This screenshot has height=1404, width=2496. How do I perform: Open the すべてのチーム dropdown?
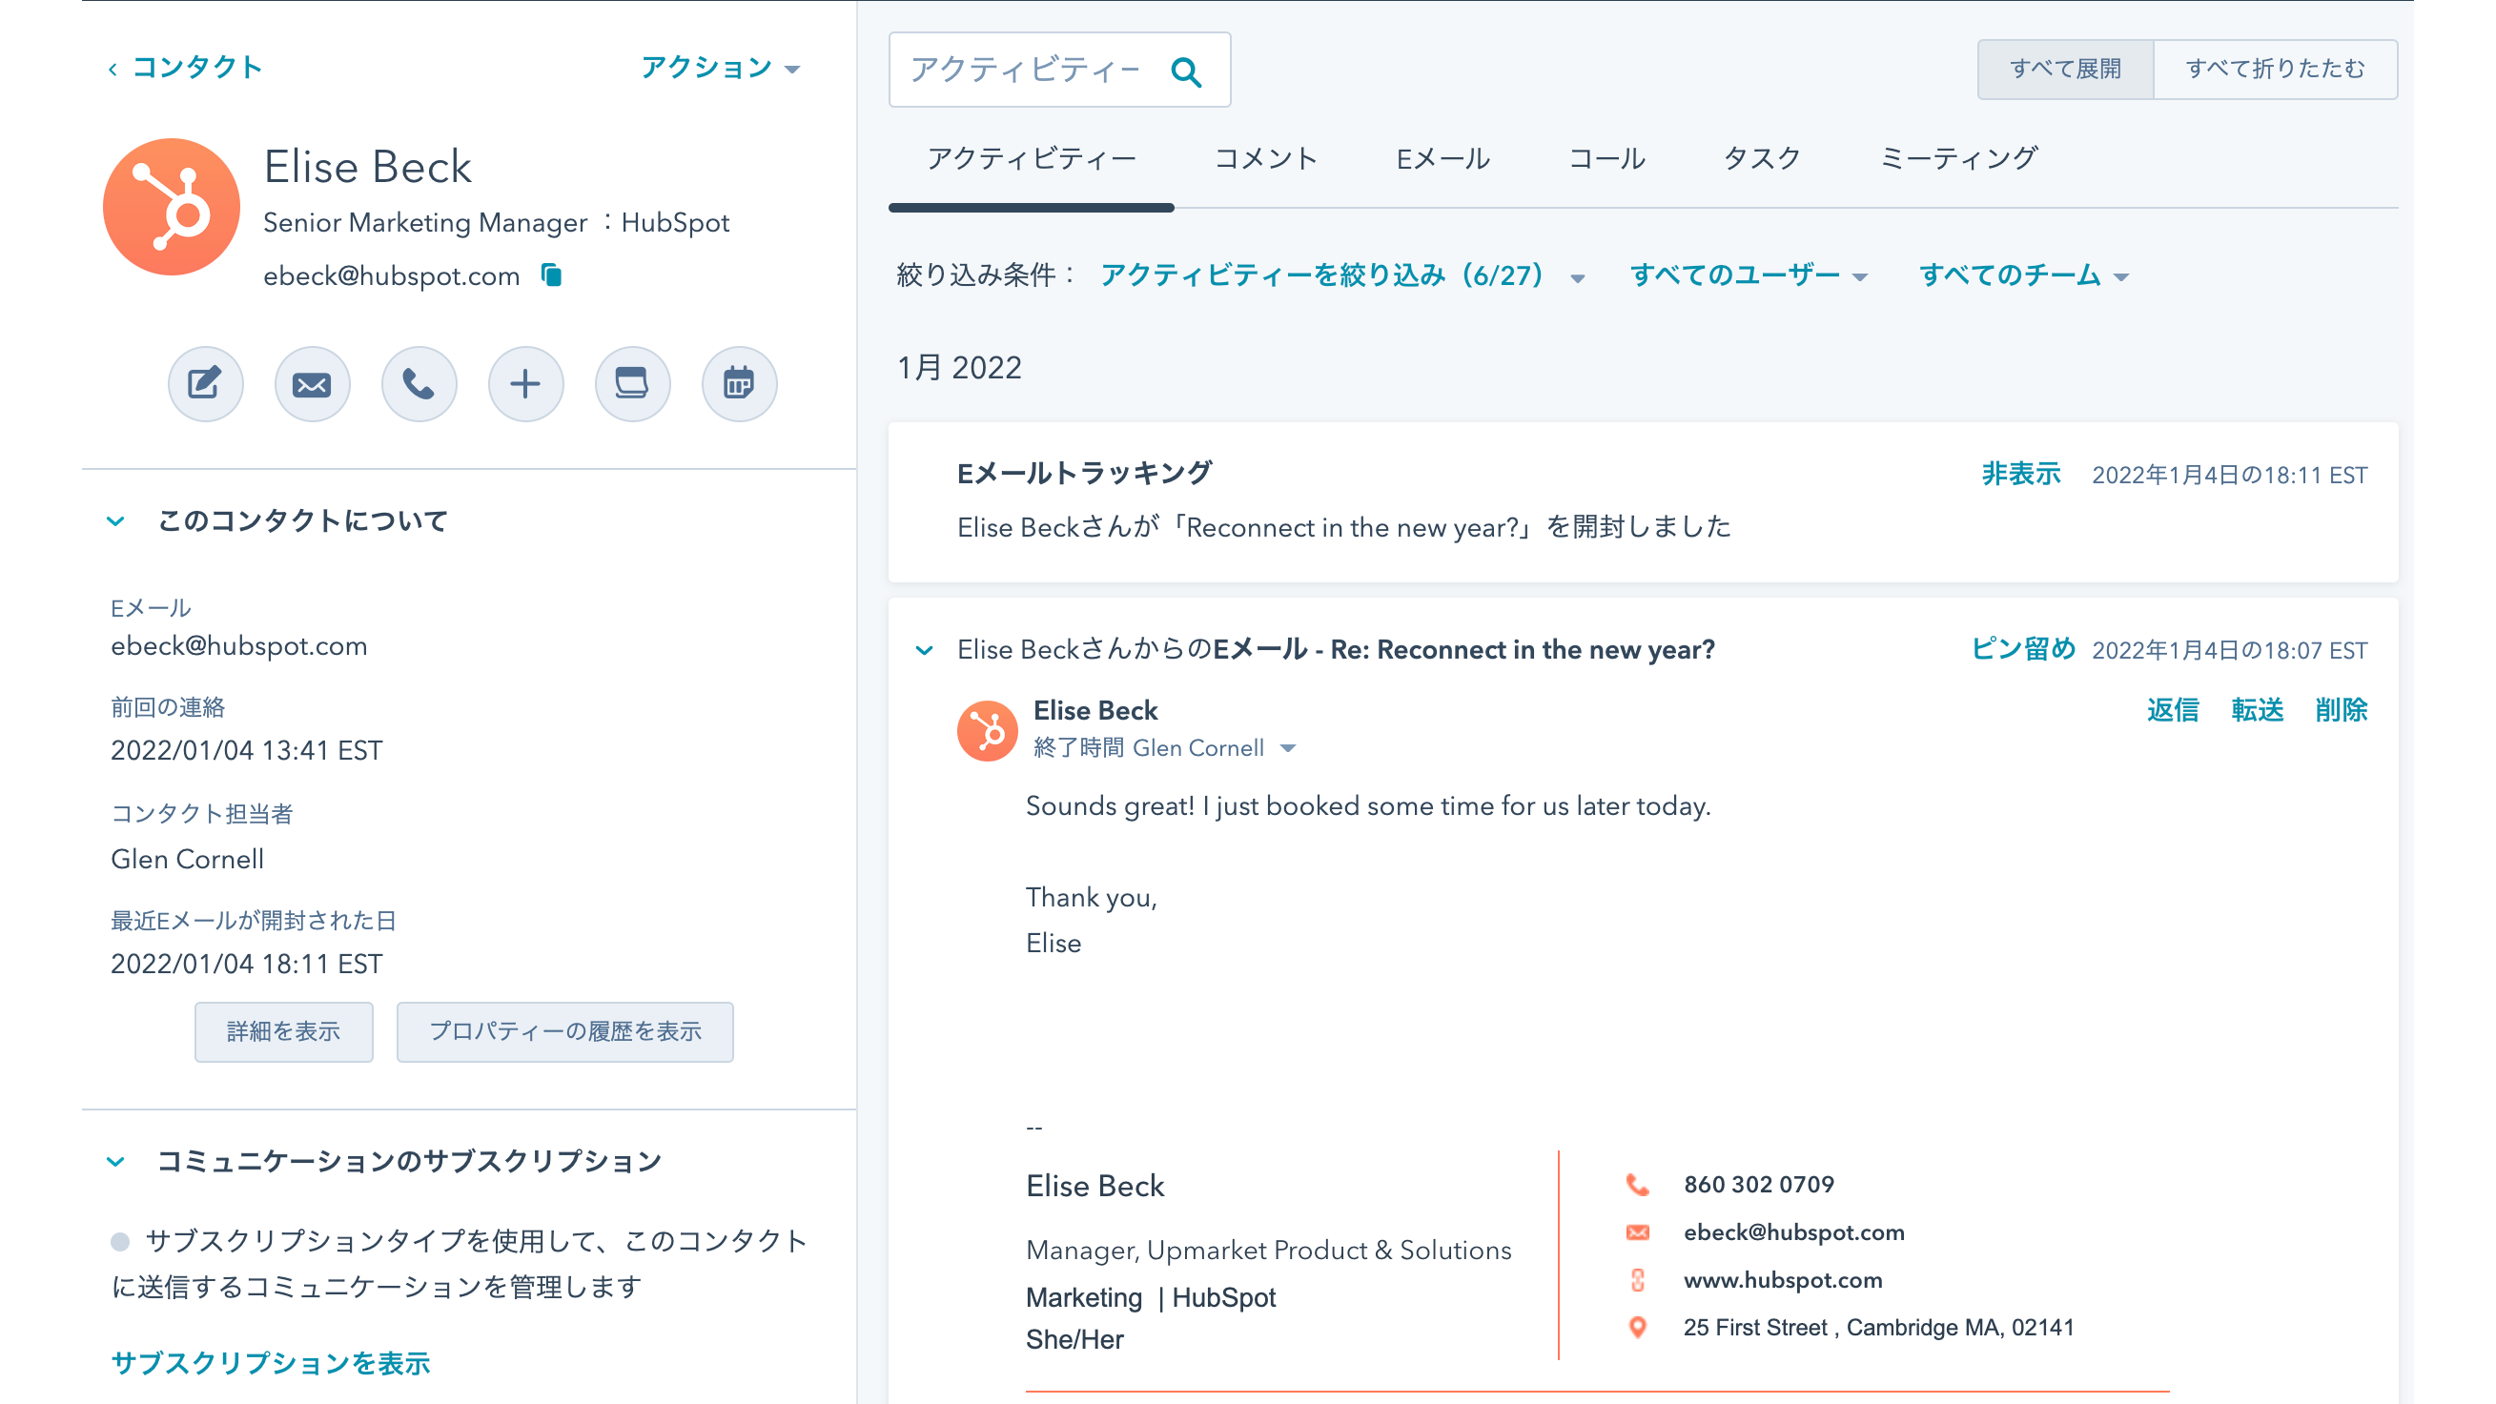(2023, 275)
